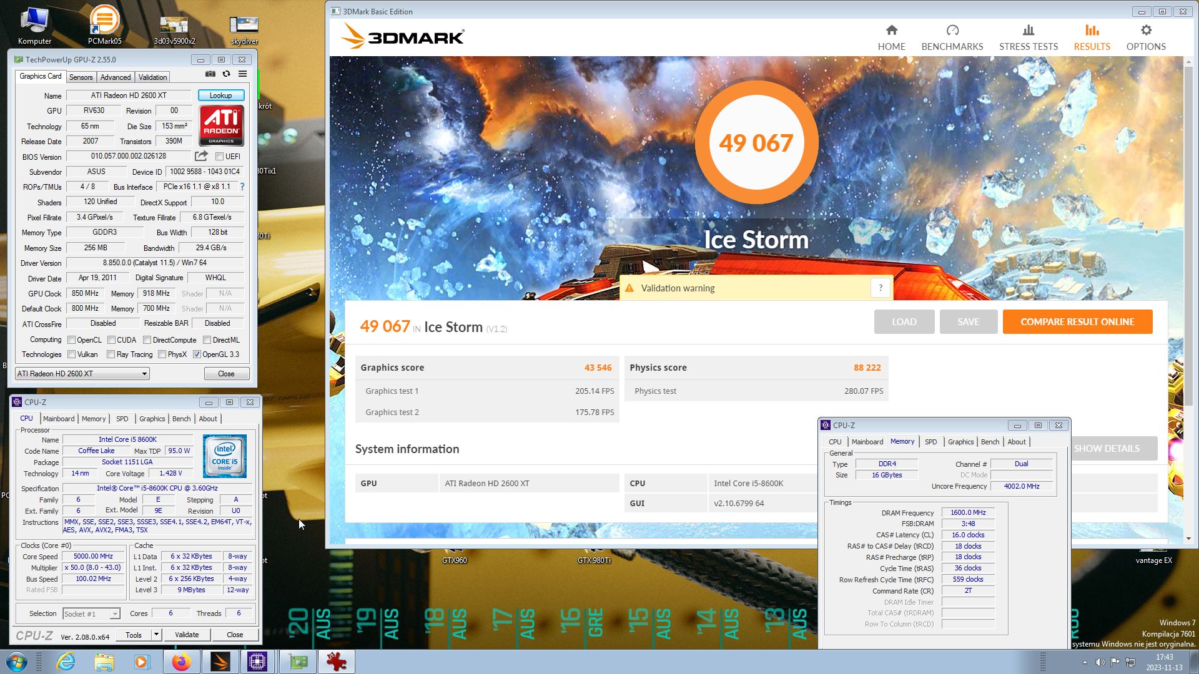Open the GPU-Z hamburger menu icon
The height and width of the screenshot is (674, 1199).
tap(242, 74)
